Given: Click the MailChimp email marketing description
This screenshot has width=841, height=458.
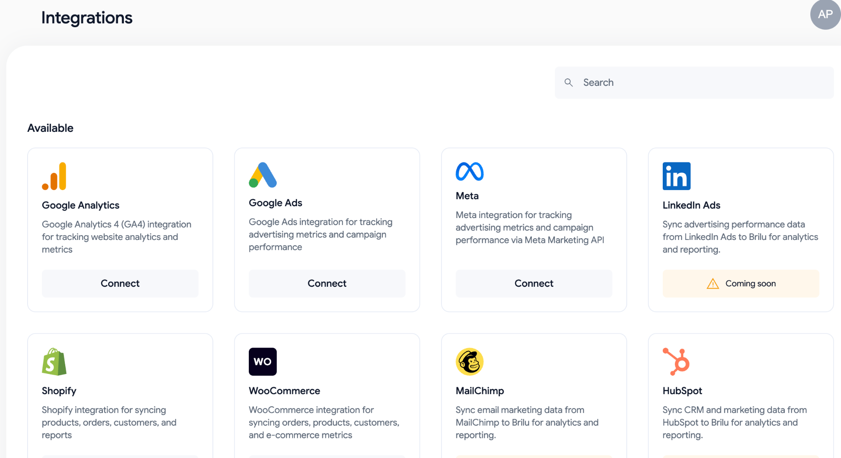Looking at the screenshot, I should [527, 423].
